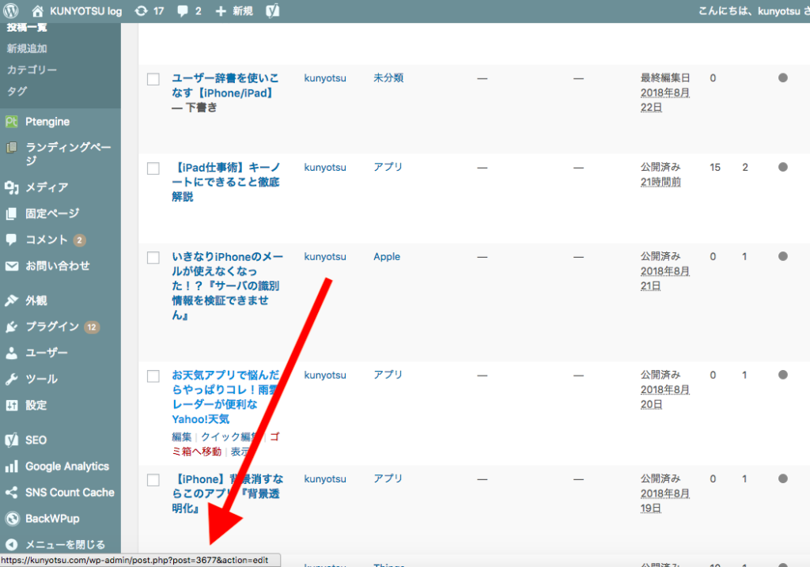Click the プラグイン plug icon
This screenshot has width=810, height=567.
tap(11, 327)
